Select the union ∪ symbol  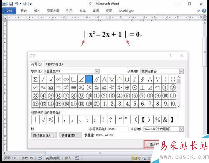(127, 79)
